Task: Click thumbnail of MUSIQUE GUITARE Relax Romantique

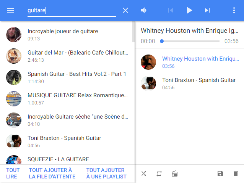Action: (14, 99)
